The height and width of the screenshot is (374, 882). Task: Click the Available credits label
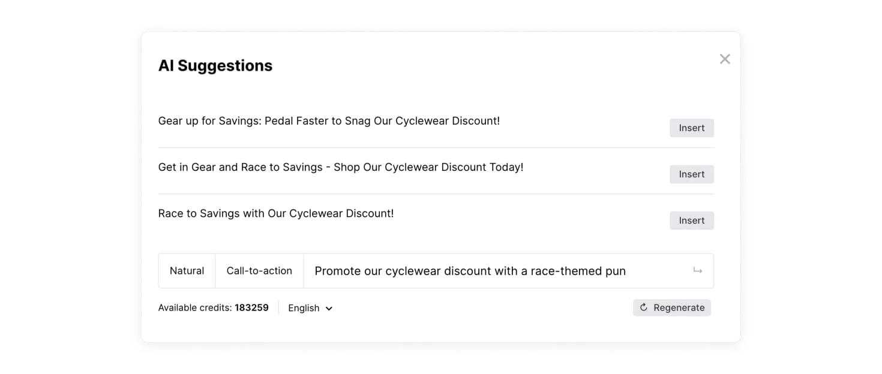click(194, 308)
